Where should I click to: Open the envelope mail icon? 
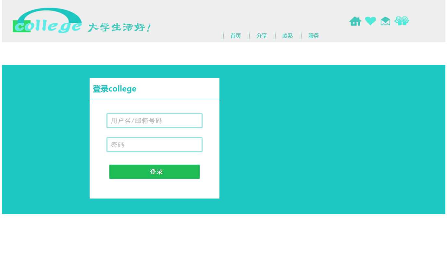[x=385, y=21]
